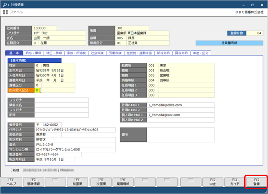The height and width of the screenshot is (194, 268).
Task: Switch to the 給与・単価 tab
Action: pos(33,53)
